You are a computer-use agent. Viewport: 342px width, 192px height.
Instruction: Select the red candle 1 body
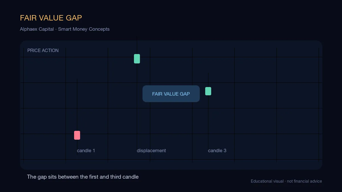tap(77, 135)
